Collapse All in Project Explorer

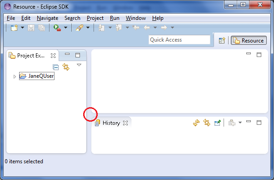tap(55, 67)
